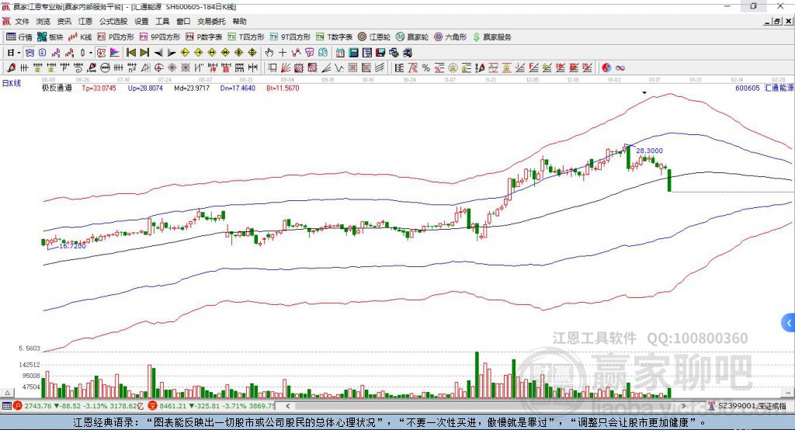Click the Md=23.9717 indicator value
This screenshot has height=430, width=795.
[x=192, y=88]
